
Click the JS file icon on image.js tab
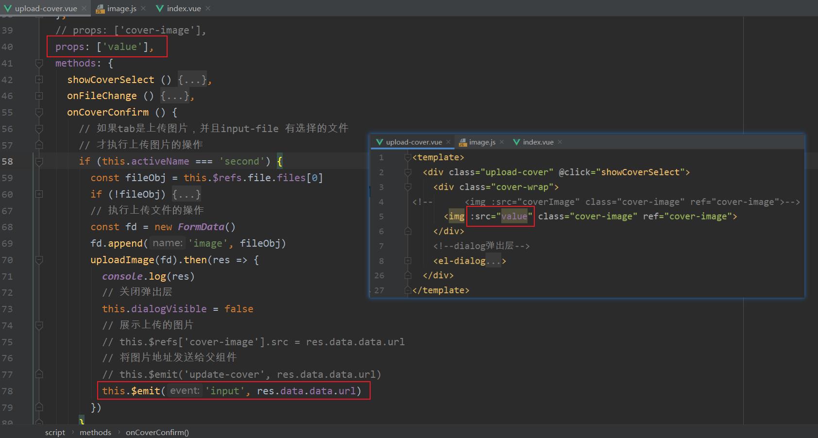click(100, 8)
